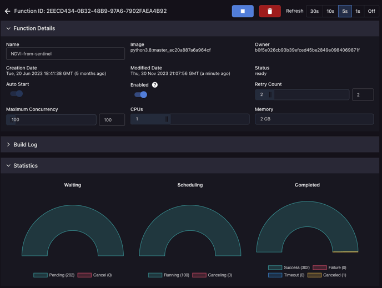Click the Maximum Concurrency number box

coord(112,120)
